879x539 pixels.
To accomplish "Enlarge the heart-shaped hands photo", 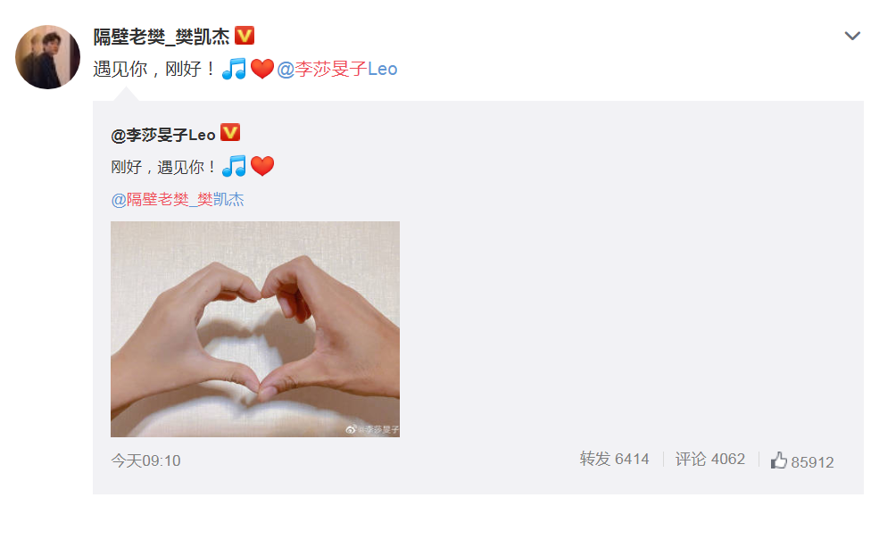I will point(255,329).
